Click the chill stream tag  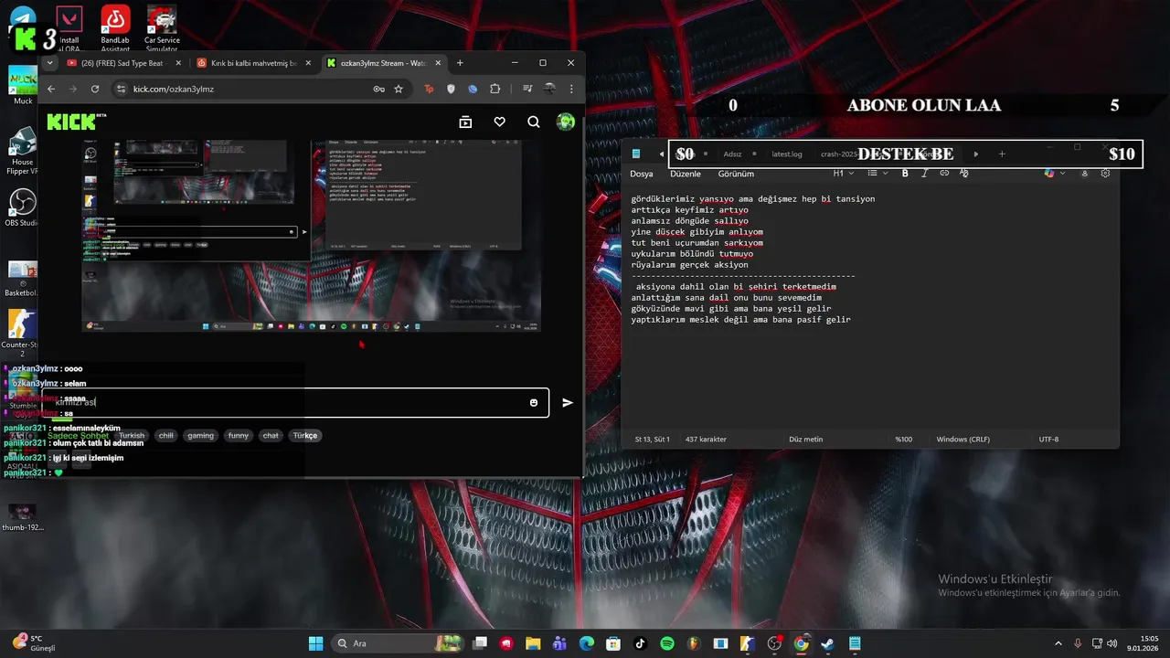click(x=165, y=436)
